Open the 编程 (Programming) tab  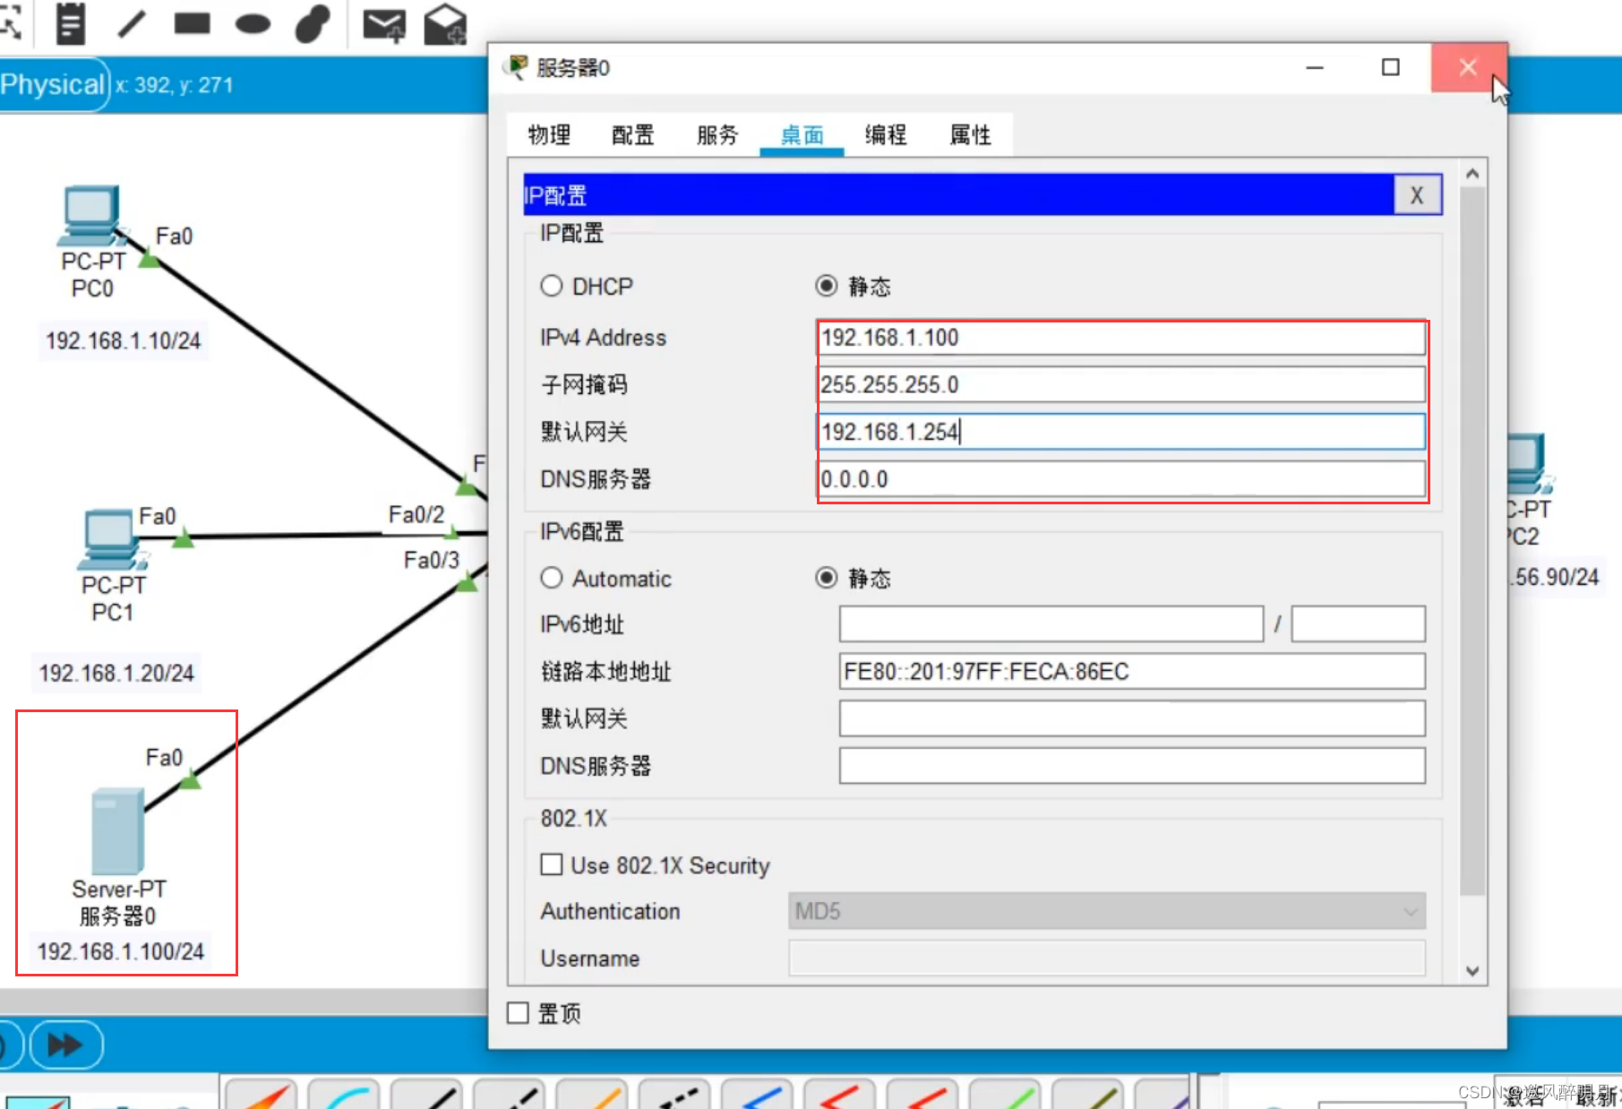pos(886,135)
